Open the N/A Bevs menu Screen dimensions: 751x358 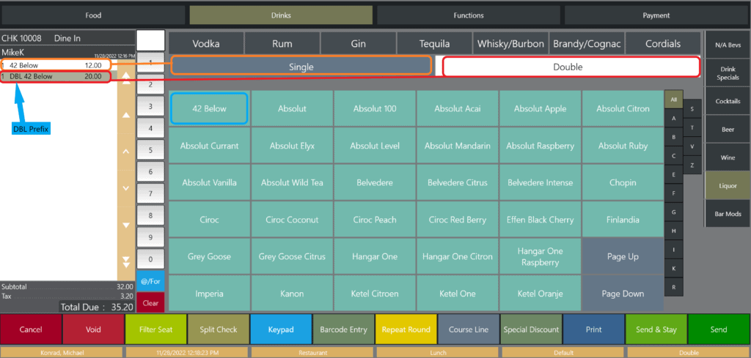[x=728, y=45]
